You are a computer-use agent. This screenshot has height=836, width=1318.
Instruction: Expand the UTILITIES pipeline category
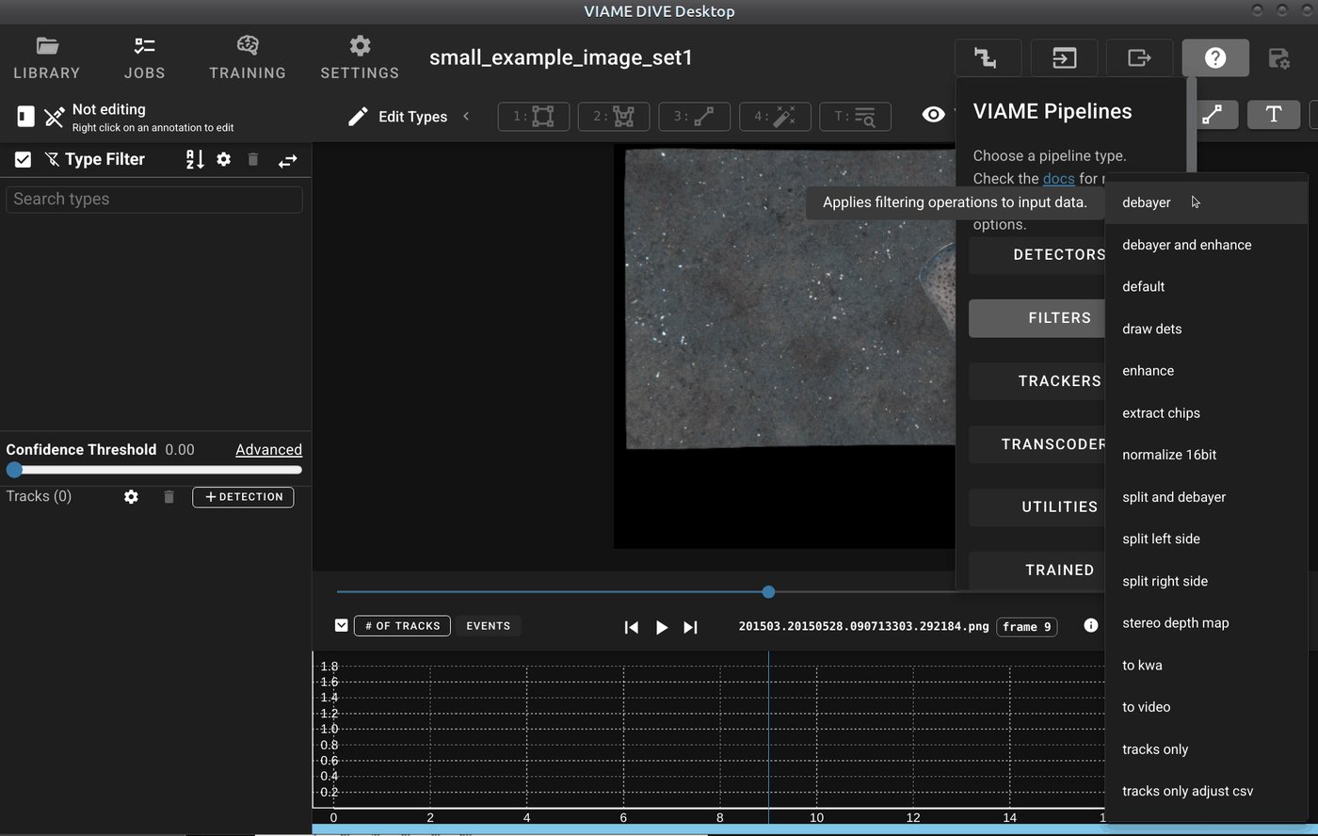[1037, 506]
